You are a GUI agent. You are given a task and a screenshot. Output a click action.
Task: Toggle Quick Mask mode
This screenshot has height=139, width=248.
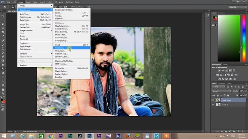[3, 105]
